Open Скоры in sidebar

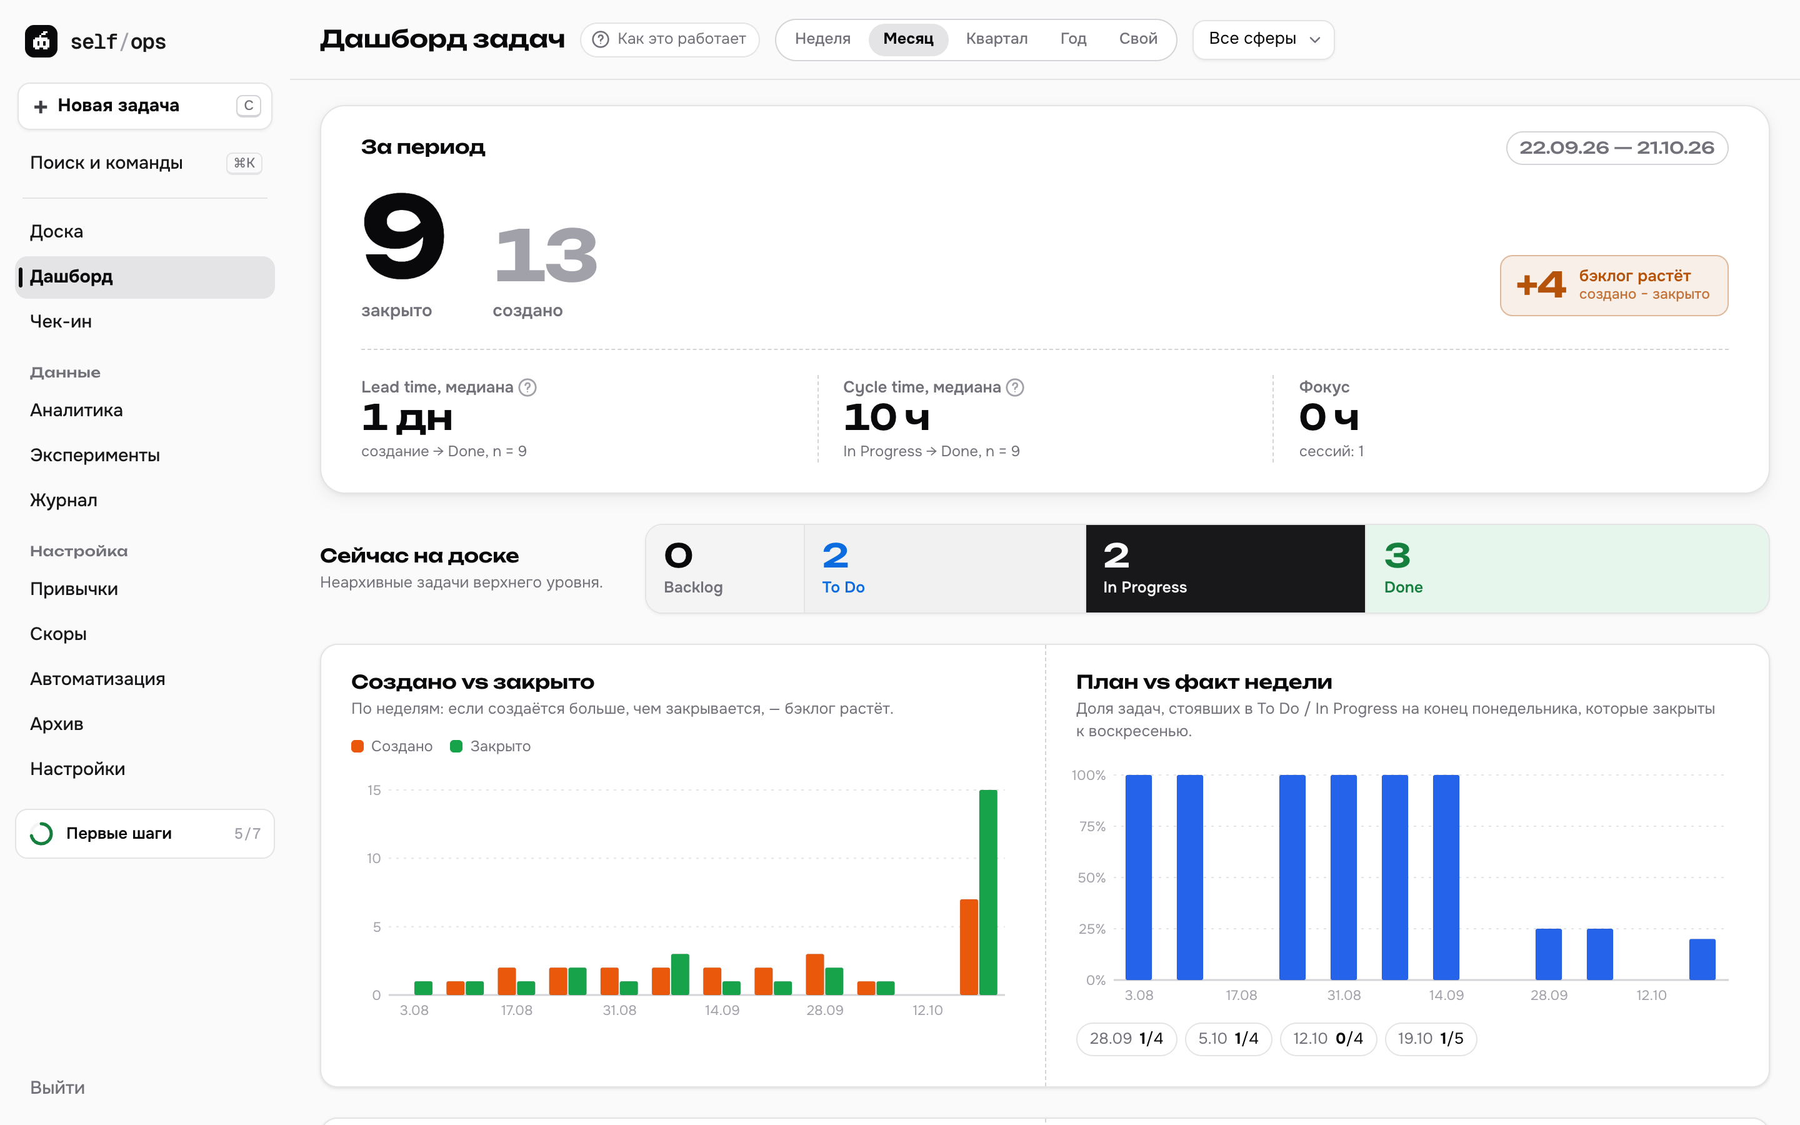coord(145,634)
